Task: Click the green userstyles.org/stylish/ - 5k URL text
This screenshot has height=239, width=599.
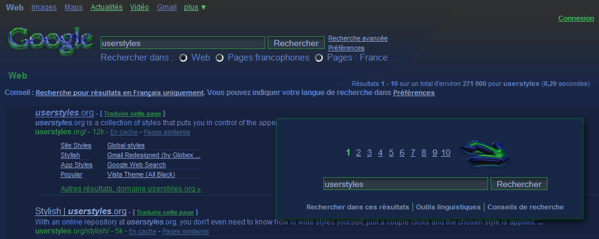Action: click(x=79, y=231)
